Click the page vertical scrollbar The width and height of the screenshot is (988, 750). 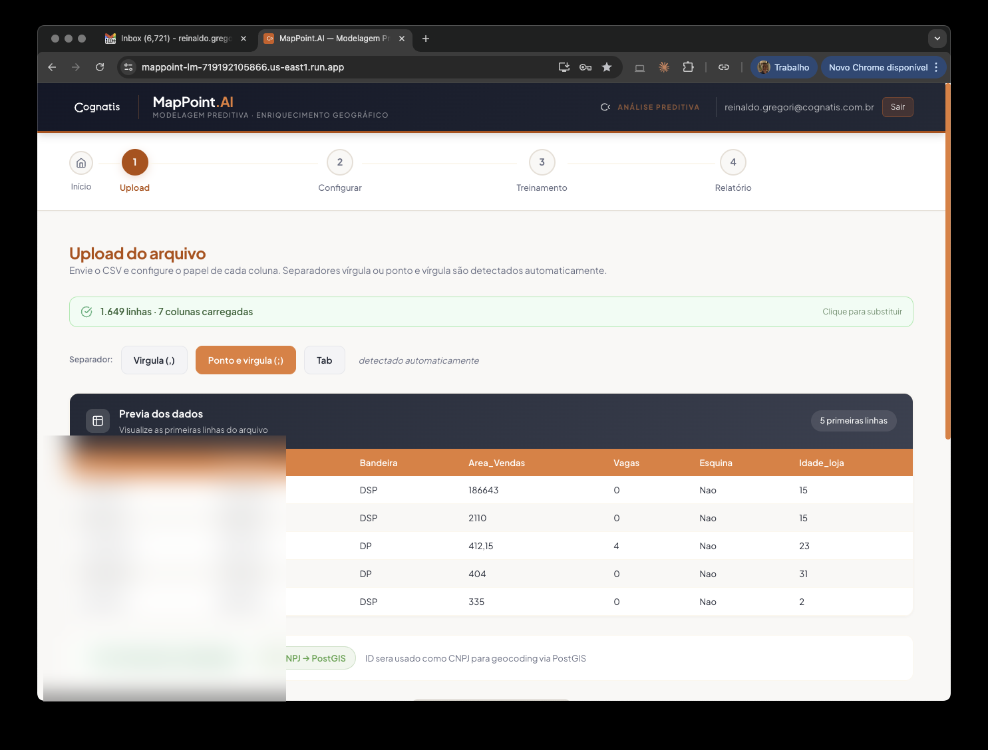tap(947, 261)
